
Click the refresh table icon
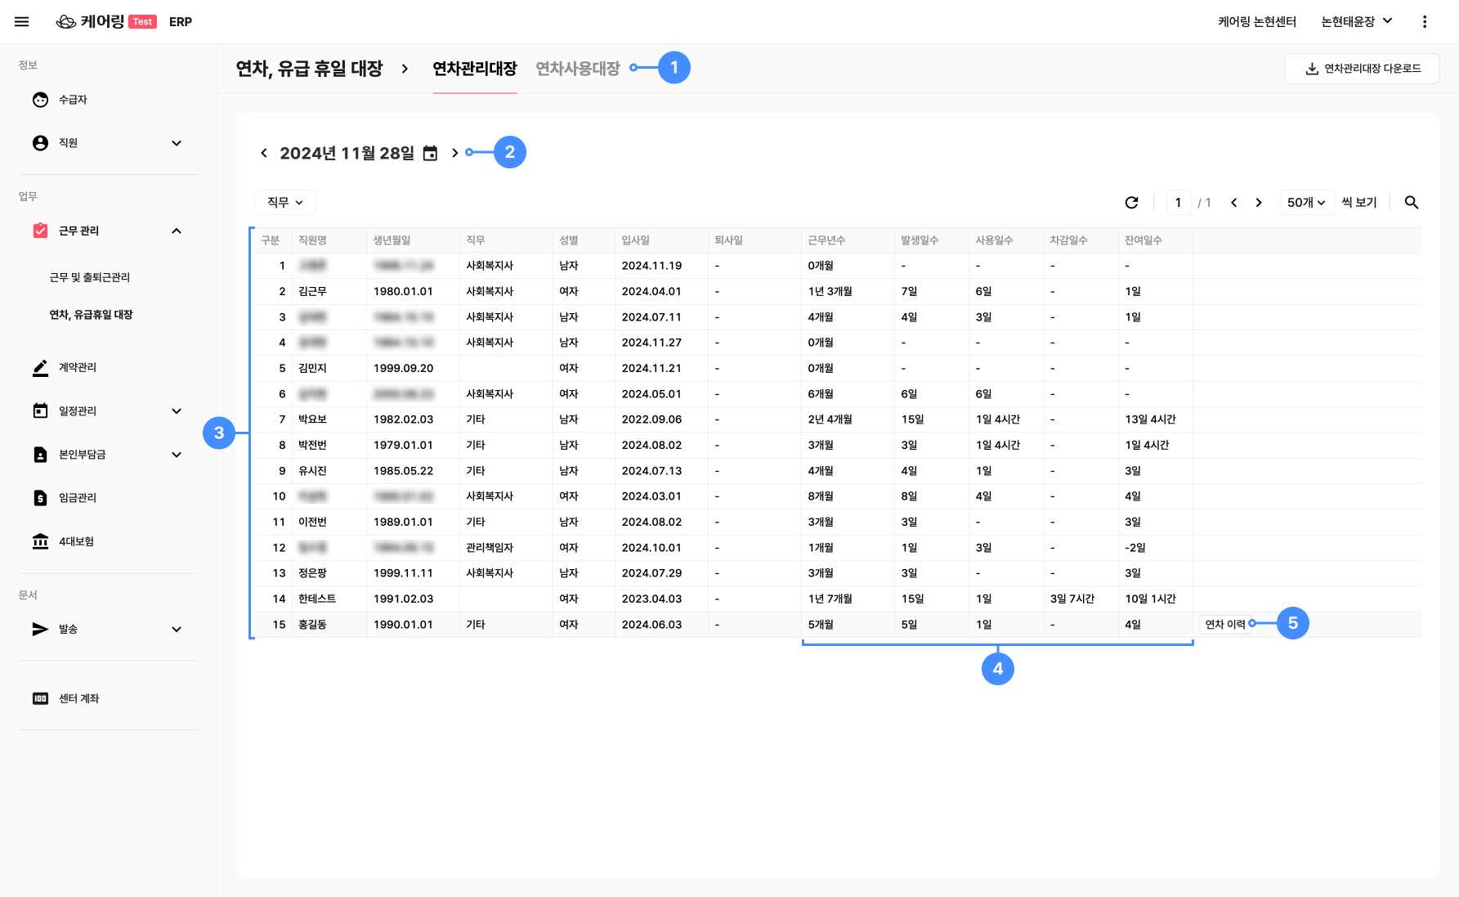point(1131,202)
